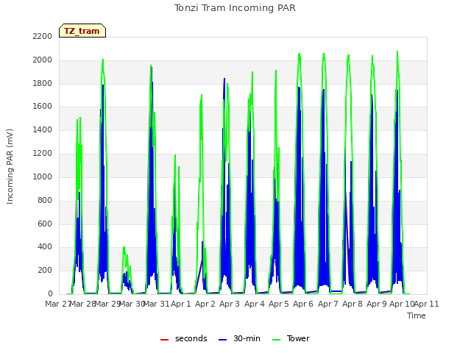Click the 2000 y-axis tick label
Screen dimensions: 471x353
point(43,60)
